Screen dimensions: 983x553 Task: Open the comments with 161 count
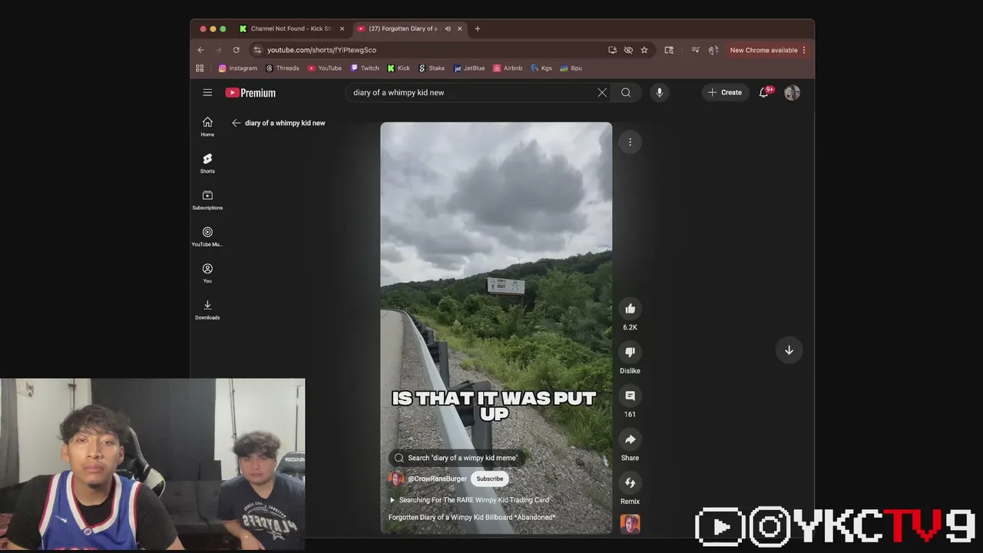[630, 396]
